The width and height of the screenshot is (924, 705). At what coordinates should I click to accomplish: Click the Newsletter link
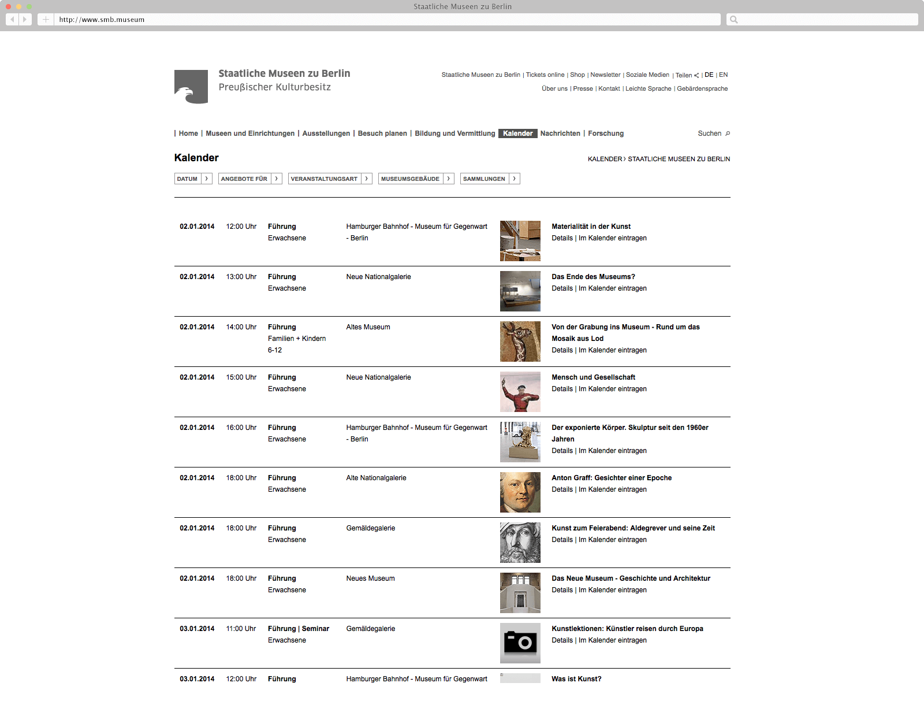click(x=605, y=75)
